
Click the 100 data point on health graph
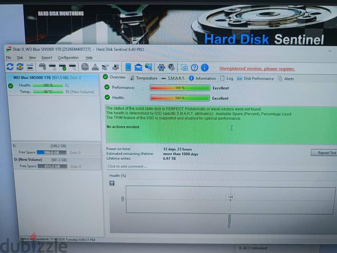[x=230, y=197]
